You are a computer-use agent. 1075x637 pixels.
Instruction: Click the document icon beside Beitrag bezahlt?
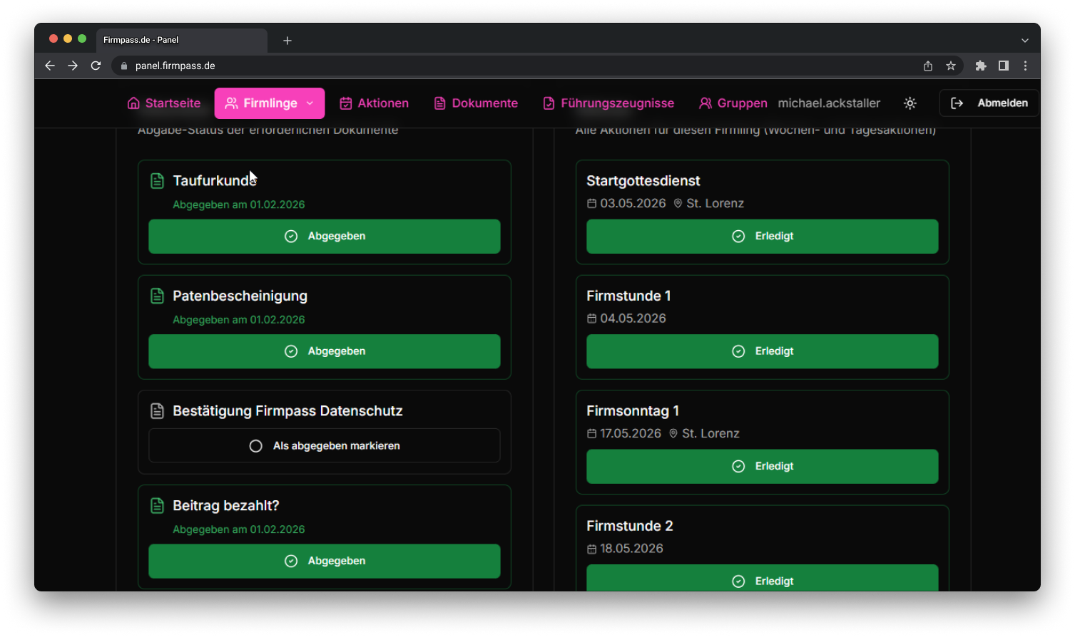157,505
